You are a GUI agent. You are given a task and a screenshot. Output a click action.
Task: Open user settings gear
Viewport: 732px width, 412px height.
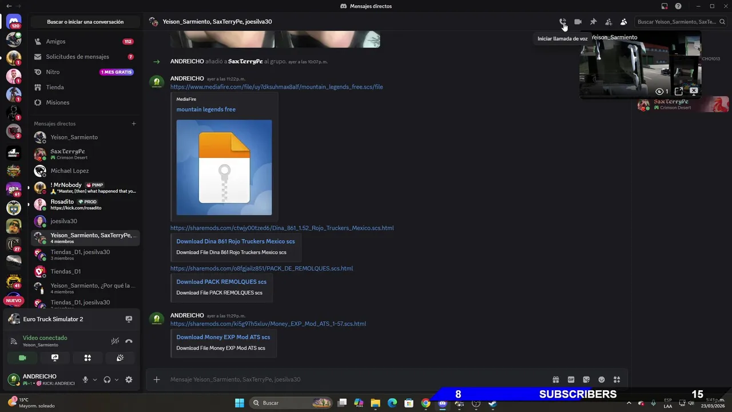[x=129, y=379]
